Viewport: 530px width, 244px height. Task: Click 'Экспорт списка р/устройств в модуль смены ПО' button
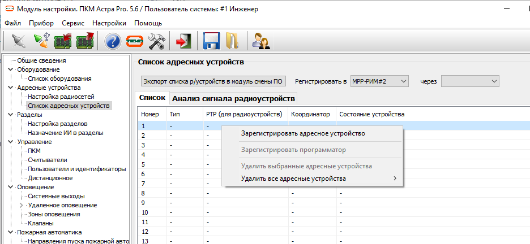coord(213,81)
